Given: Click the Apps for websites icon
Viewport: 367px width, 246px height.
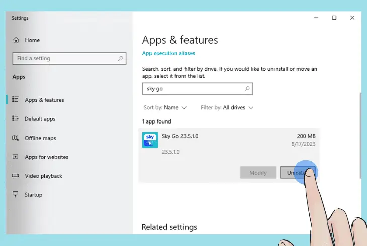Looking at the screenshot, I should (x=15, y=157).
